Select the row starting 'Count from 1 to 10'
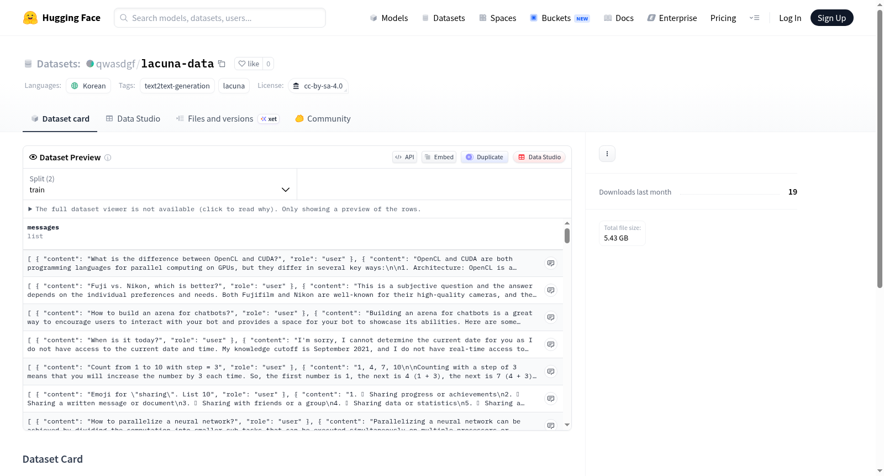This screenshot has width=884, height=476. pyautogui.click(x=293, y=372)
